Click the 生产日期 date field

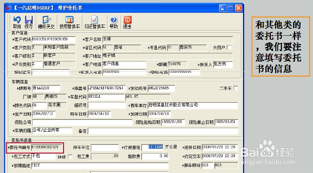coord(44,114)
